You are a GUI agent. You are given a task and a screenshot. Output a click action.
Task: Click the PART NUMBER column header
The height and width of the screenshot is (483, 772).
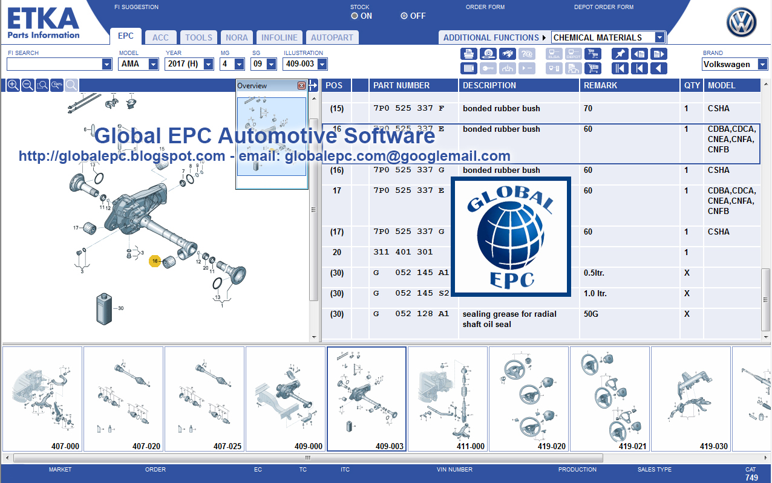(414, 85)
